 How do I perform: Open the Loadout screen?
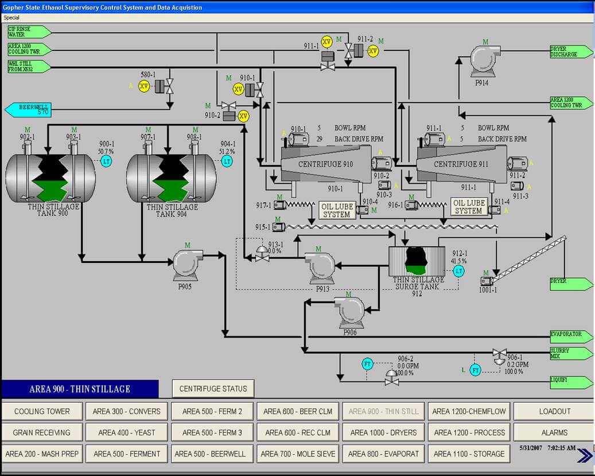(554, 411)
